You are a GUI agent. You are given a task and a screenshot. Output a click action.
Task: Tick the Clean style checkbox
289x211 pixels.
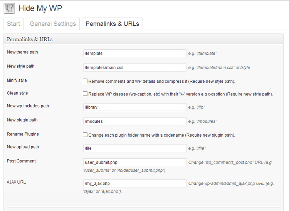(x=85, y=94)
